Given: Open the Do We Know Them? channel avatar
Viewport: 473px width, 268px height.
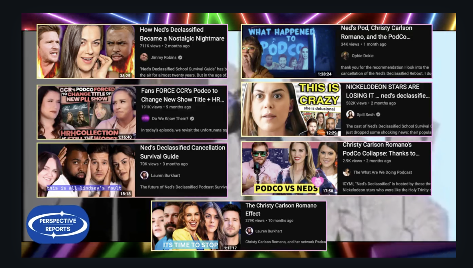Looking at the screenshot, I should pos(145,118).
